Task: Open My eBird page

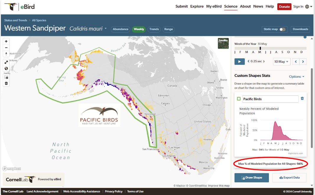Action: click(x=214, y=6)
